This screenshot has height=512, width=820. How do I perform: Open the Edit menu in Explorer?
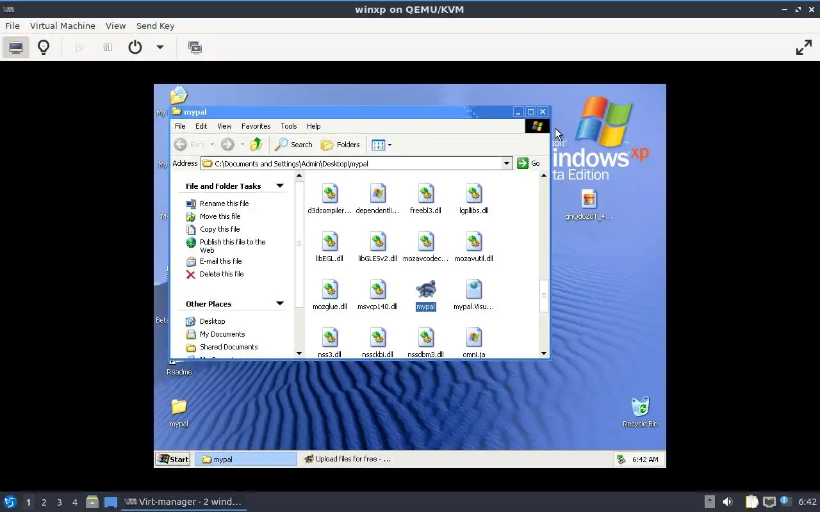(201, 126)
